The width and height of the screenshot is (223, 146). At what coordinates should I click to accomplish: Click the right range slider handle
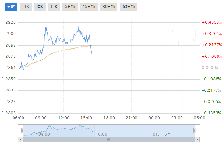tap(195, 130)
